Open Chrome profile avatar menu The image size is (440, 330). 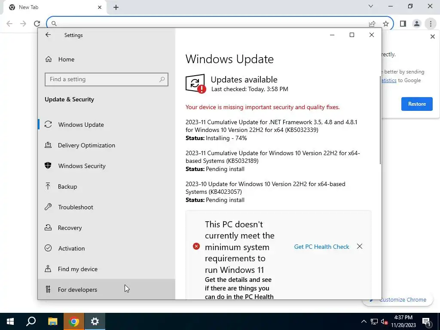tap(417, 24)
